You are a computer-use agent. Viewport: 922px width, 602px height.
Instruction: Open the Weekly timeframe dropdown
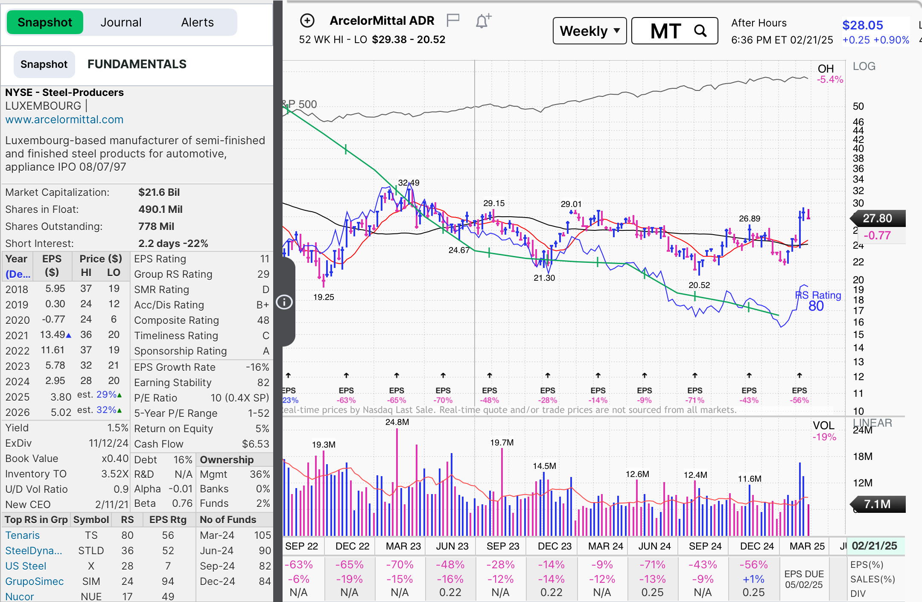[589, 31]
